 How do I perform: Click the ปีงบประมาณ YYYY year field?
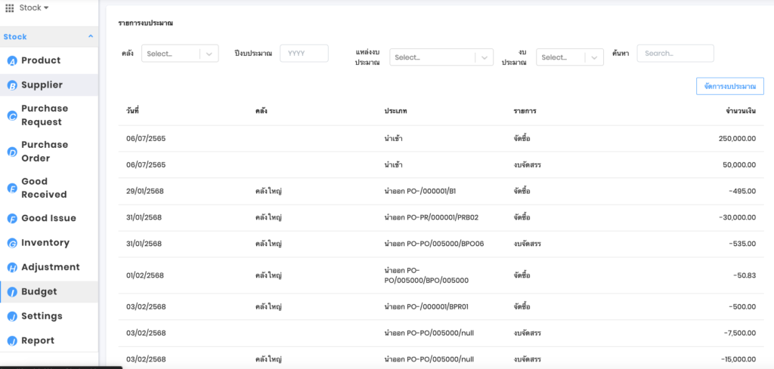coord(304,54)
